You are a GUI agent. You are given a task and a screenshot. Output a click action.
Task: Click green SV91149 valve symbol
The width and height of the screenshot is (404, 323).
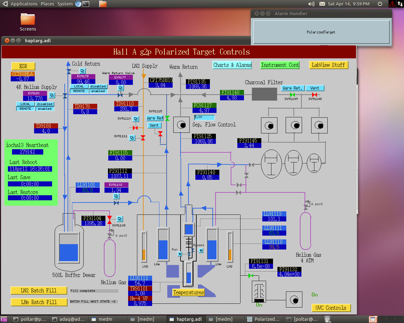(292, 95)
